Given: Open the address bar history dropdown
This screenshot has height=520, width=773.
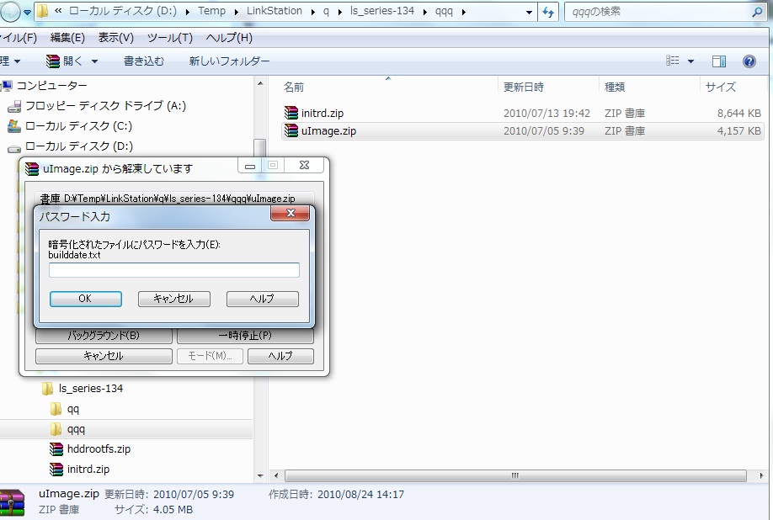Looking at the screenshot, I should [x=529, y=12].
